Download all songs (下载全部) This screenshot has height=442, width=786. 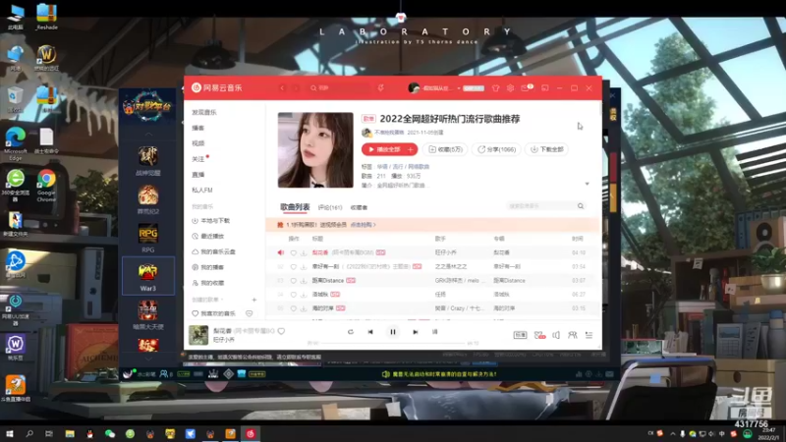click(547, 149)
